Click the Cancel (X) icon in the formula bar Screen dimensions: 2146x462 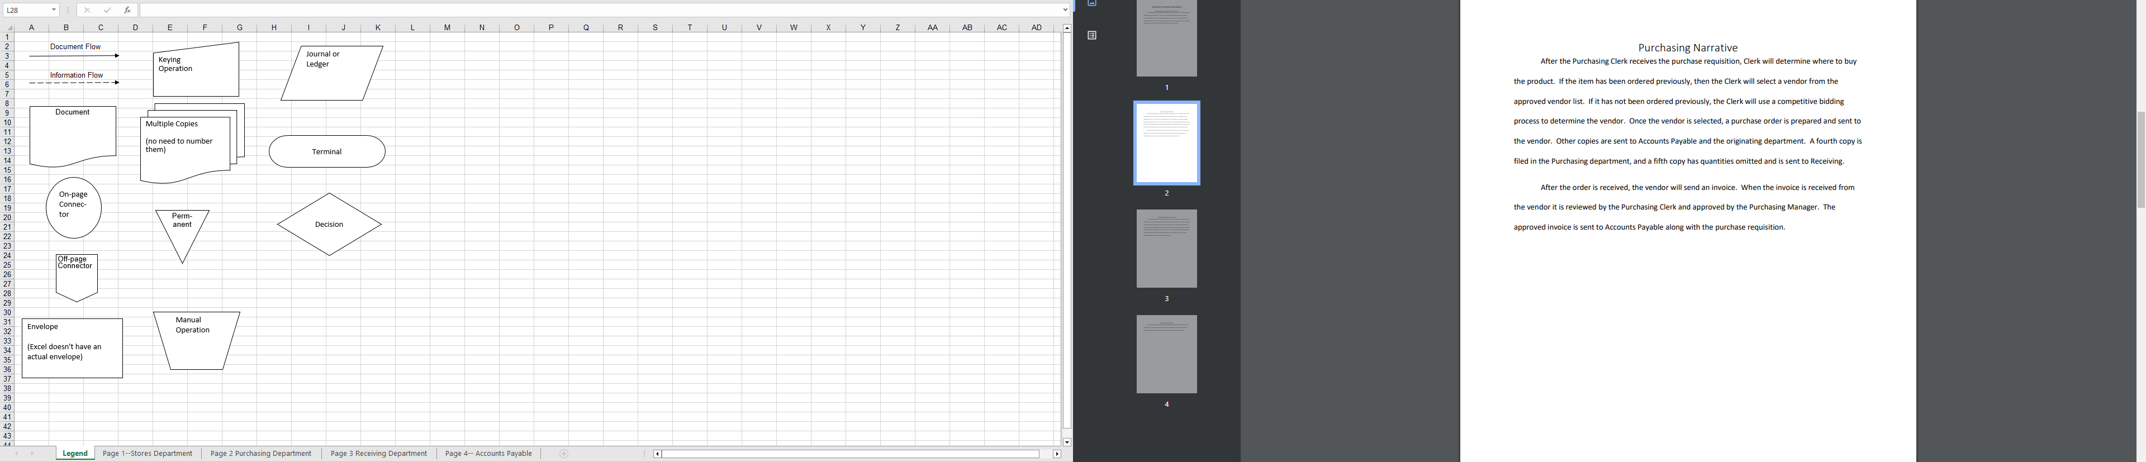[x=87, y=10]
